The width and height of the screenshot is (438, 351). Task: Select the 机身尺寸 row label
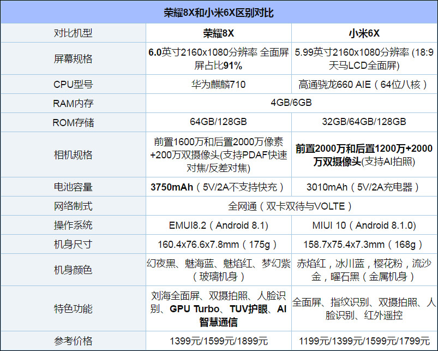pos(73,244)
